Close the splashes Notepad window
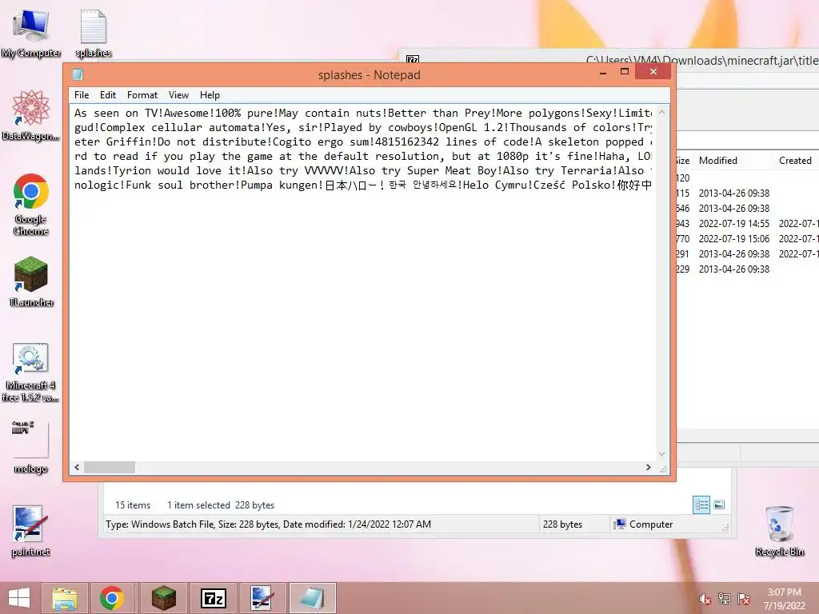This screenshot has height=614, width=819. [x=653, y=71]
